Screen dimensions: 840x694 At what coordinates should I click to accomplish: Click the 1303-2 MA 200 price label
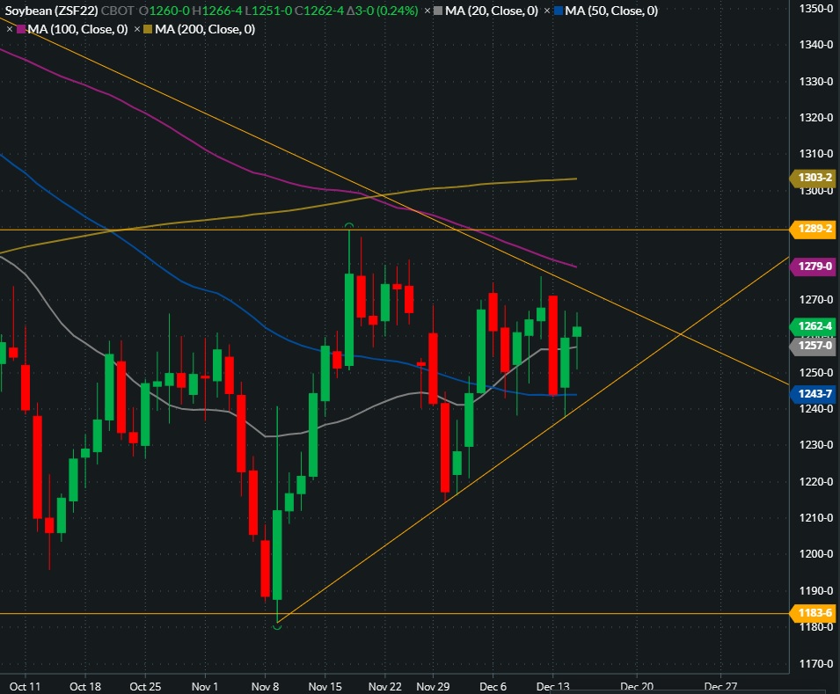click(x=812, y=178)
